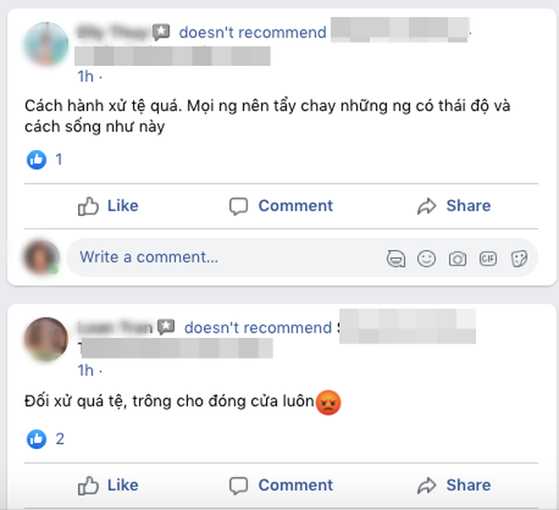Open second reviewer's profile picture
The image size is (559, 510).
click(46, 339)
